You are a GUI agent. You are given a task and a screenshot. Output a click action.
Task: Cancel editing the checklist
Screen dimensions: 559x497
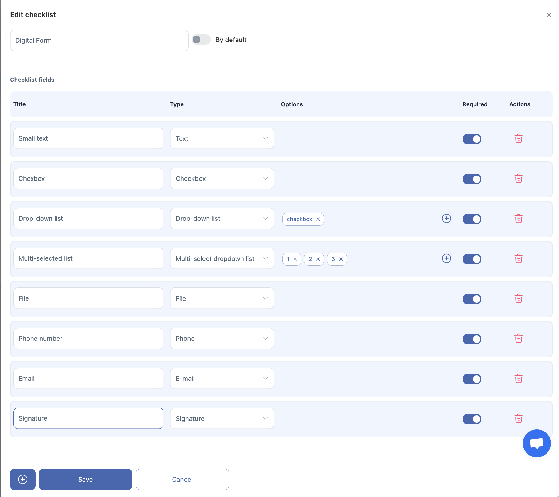[x=182, y=479]
